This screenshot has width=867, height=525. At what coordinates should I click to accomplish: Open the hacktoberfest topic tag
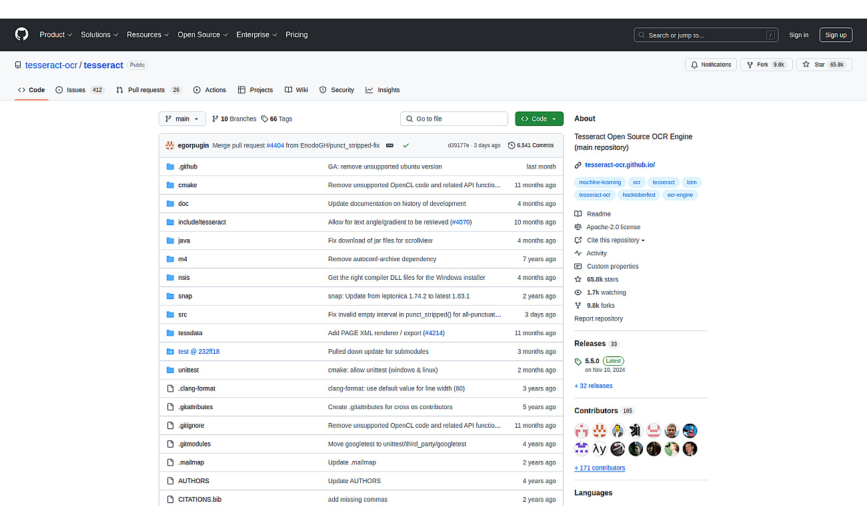coord(639,195)
